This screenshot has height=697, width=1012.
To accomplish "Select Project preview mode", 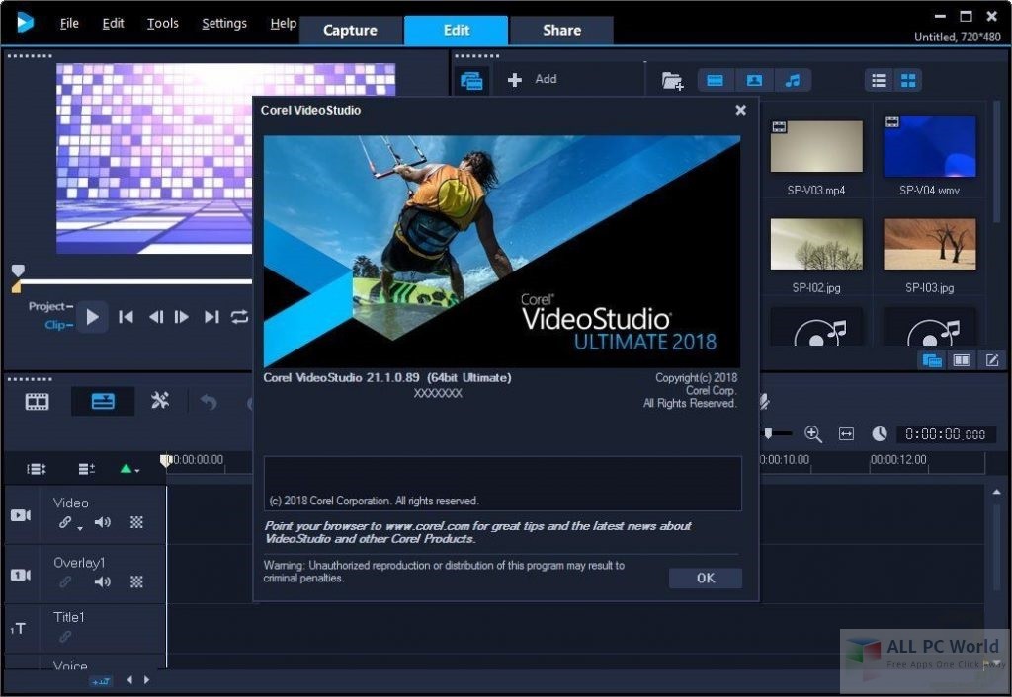I will tap(49, 306).
